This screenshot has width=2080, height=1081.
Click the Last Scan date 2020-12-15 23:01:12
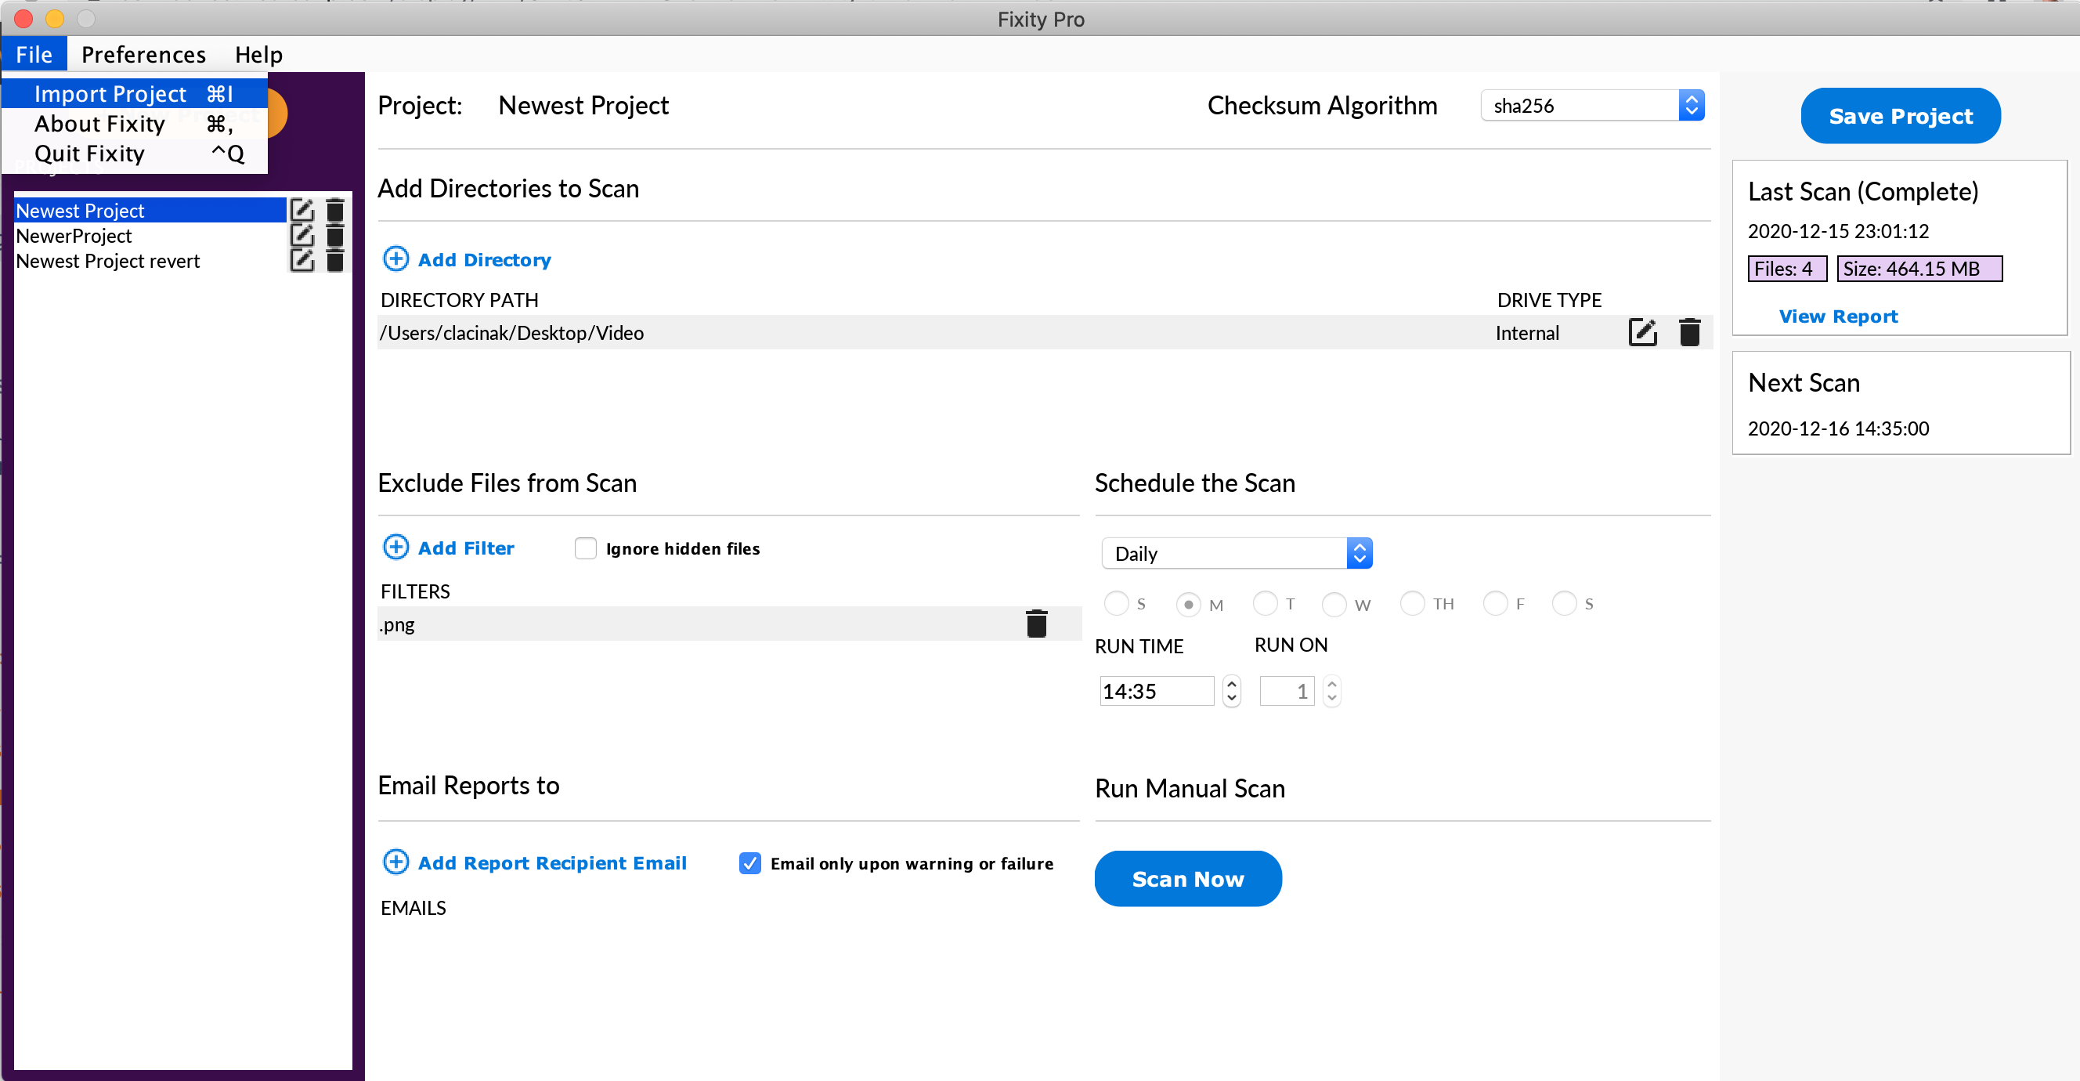point(1838,230)
